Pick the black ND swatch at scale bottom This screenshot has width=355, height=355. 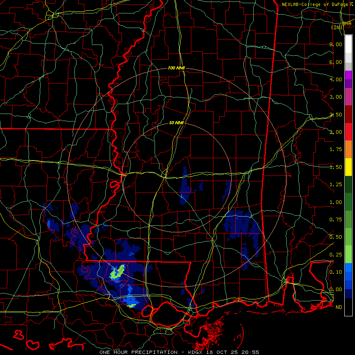348,307
